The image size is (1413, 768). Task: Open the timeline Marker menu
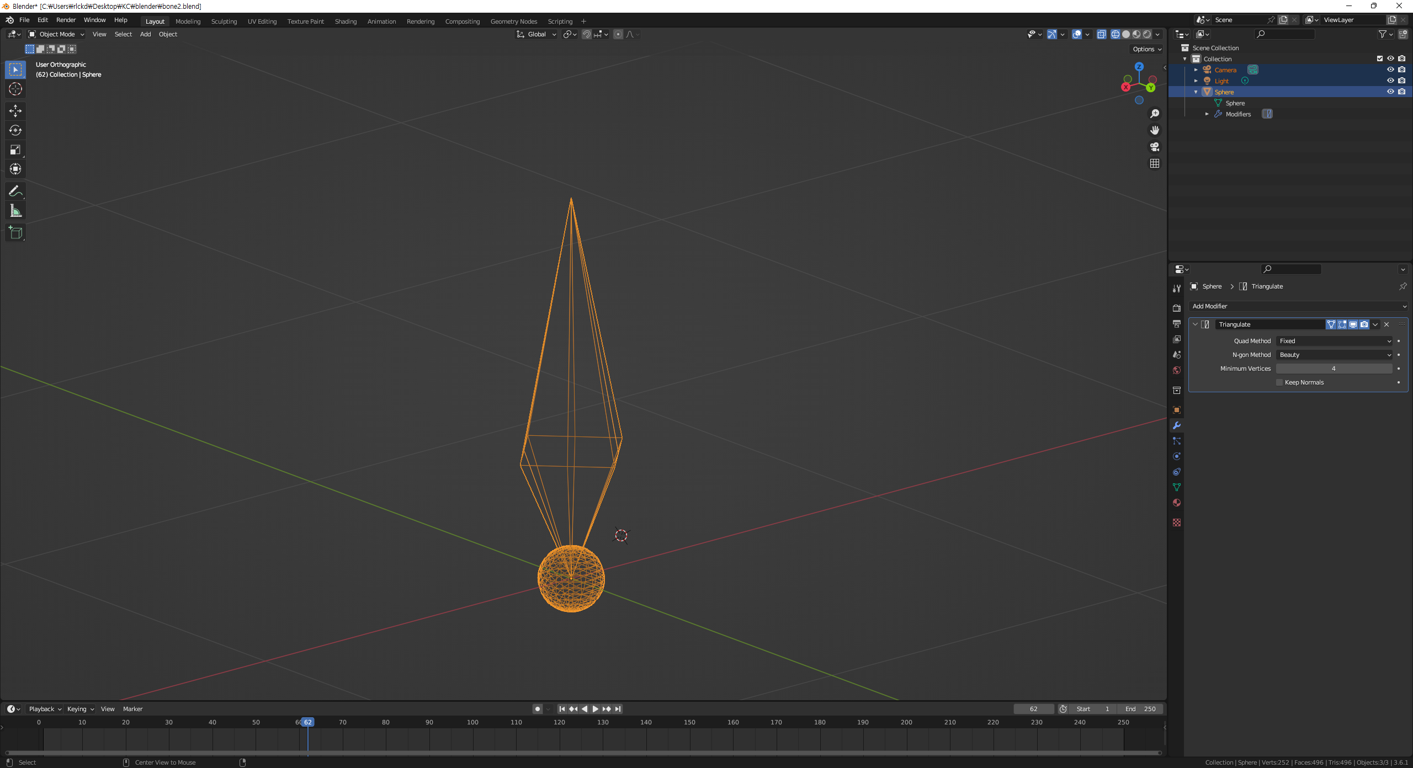[x=132, y=709]
